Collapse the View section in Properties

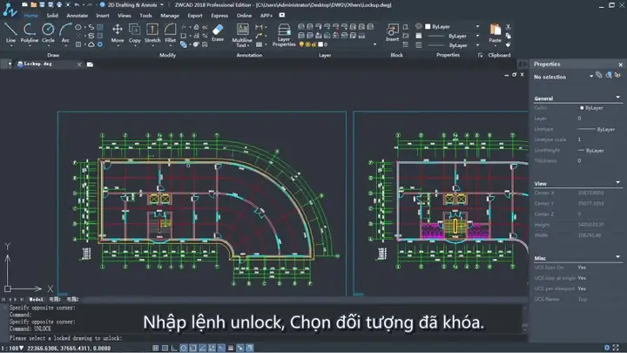pos(617,182)
